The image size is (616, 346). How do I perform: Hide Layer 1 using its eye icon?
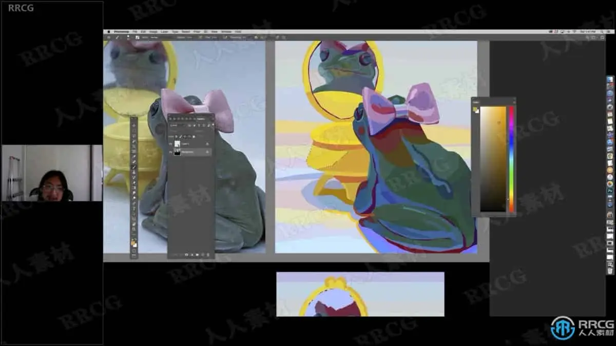170,144
